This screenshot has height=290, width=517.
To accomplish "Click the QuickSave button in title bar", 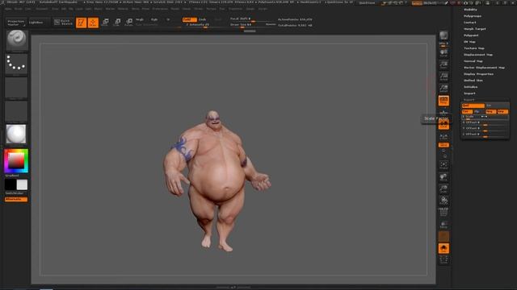I will point(367,3).
